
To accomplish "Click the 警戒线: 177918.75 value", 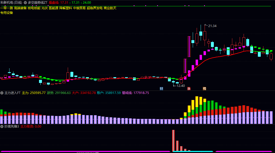I will coord(136,93).
